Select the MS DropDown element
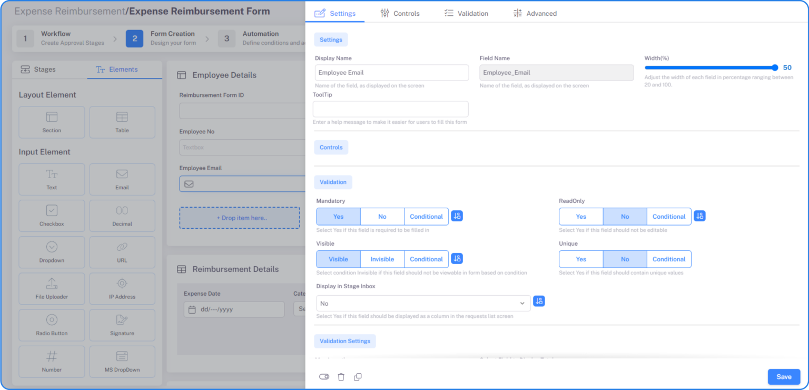The height and width of the screenshot is (390, 809). tap(122, 362)
